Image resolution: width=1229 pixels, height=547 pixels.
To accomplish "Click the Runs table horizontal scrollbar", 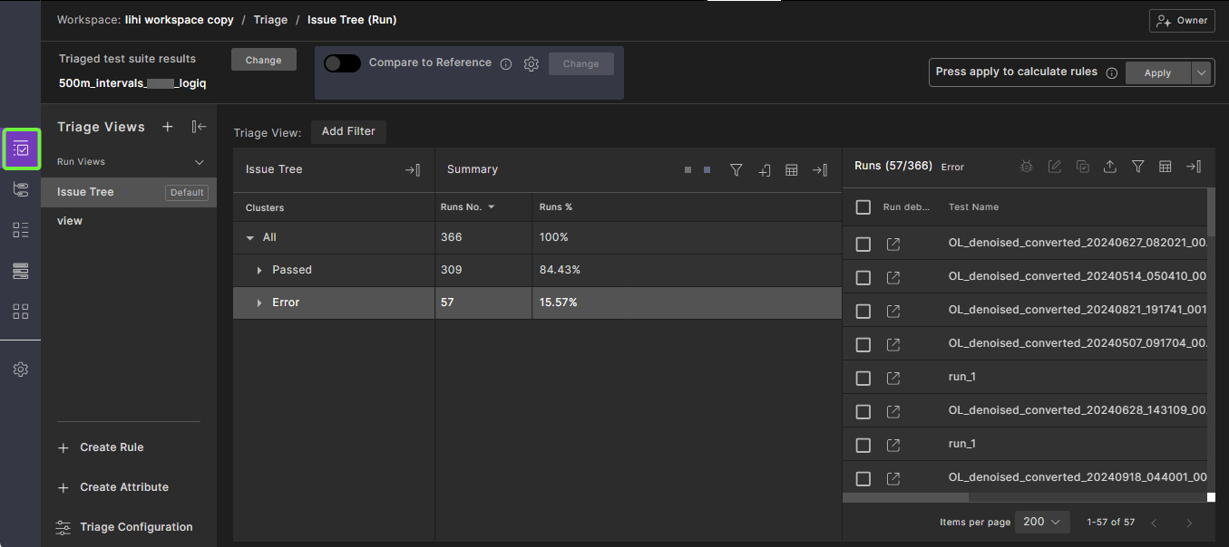I will (905, 497).
